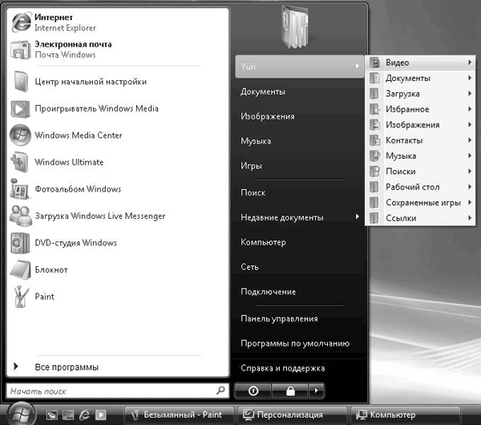The height and width of the screenshot is (425, 481).
Task: Open Панель управления in the right pane
Action: tap(279, 318)
